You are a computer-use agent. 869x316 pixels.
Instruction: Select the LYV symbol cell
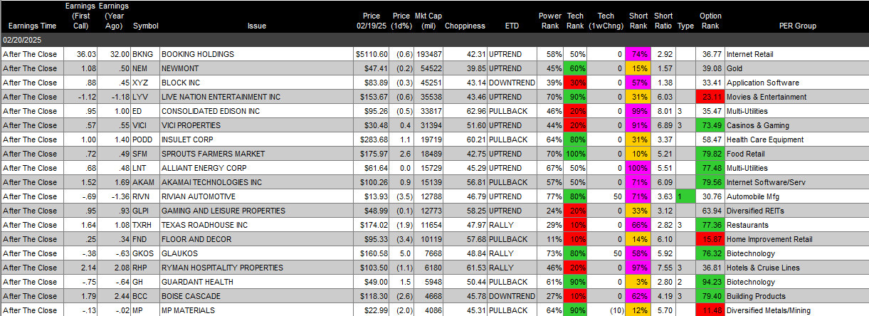(144, 97)
